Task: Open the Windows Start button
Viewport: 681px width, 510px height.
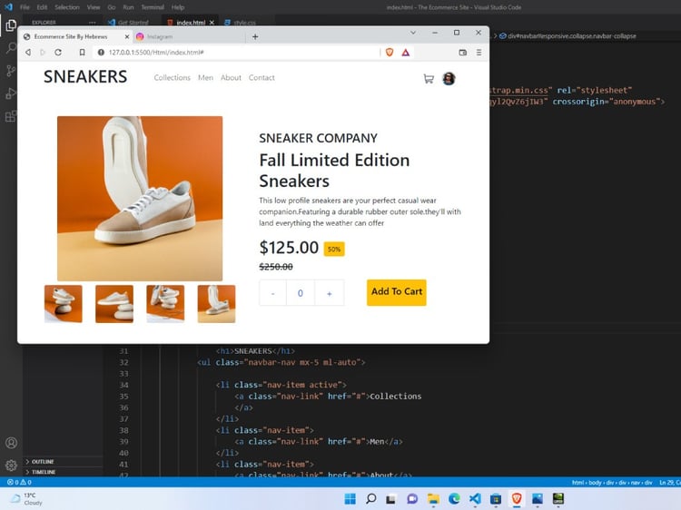Action: [350, 499]
